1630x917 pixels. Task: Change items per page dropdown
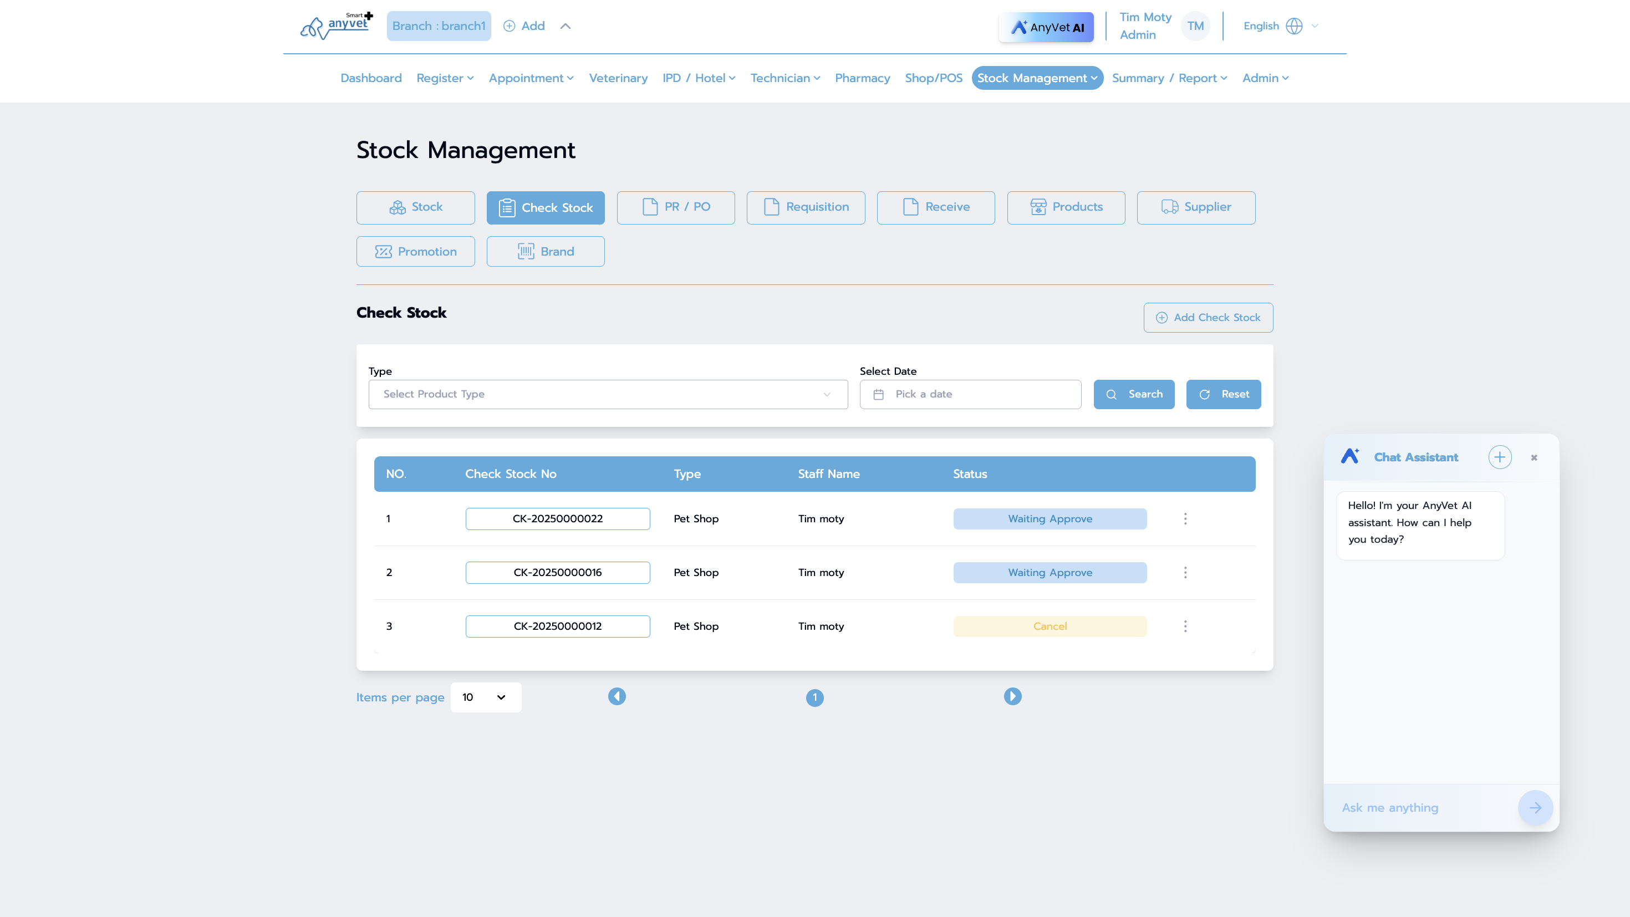[x=485, y=697]
